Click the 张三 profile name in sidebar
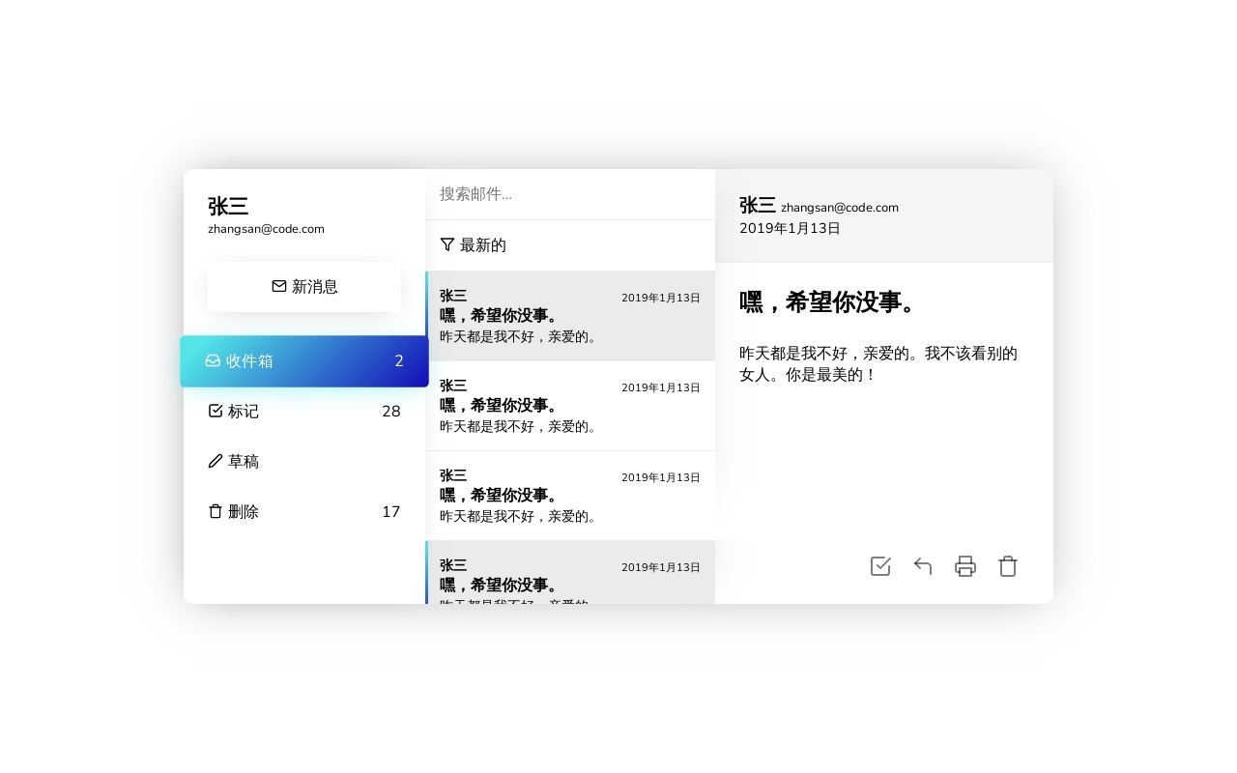The height and width of the screenshot is (773, 1237). tap(228, 207)
